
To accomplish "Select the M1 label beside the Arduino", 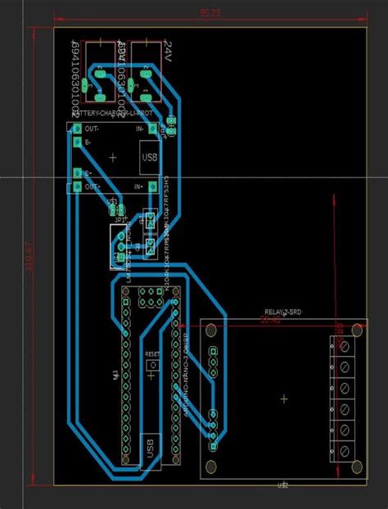I will tap(115, 374).
